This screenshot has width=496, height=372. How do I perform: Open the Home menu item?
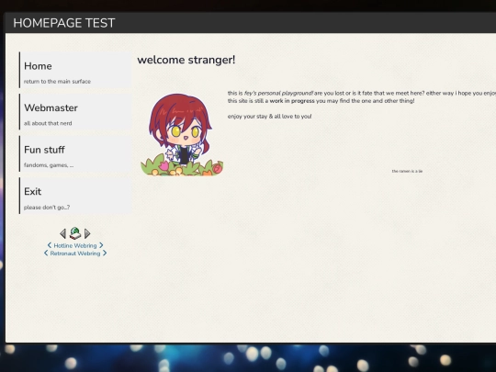click(x=75, y=70)
